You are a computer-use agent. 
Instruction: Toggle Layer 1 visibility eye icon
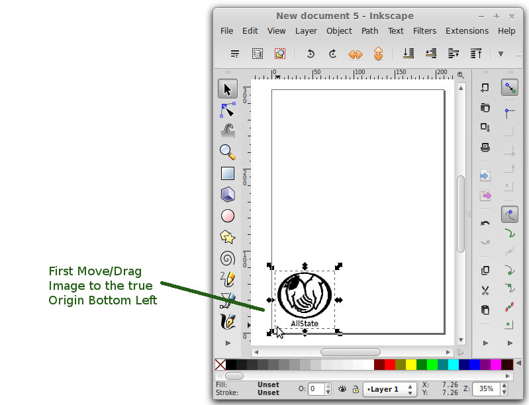coord(342,389)
